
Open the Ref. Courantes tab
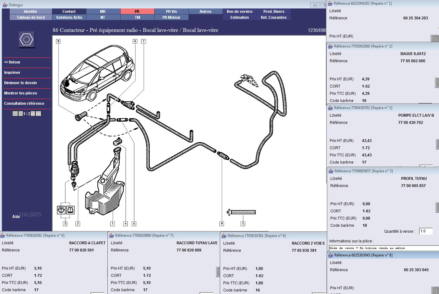coord(274,18)
